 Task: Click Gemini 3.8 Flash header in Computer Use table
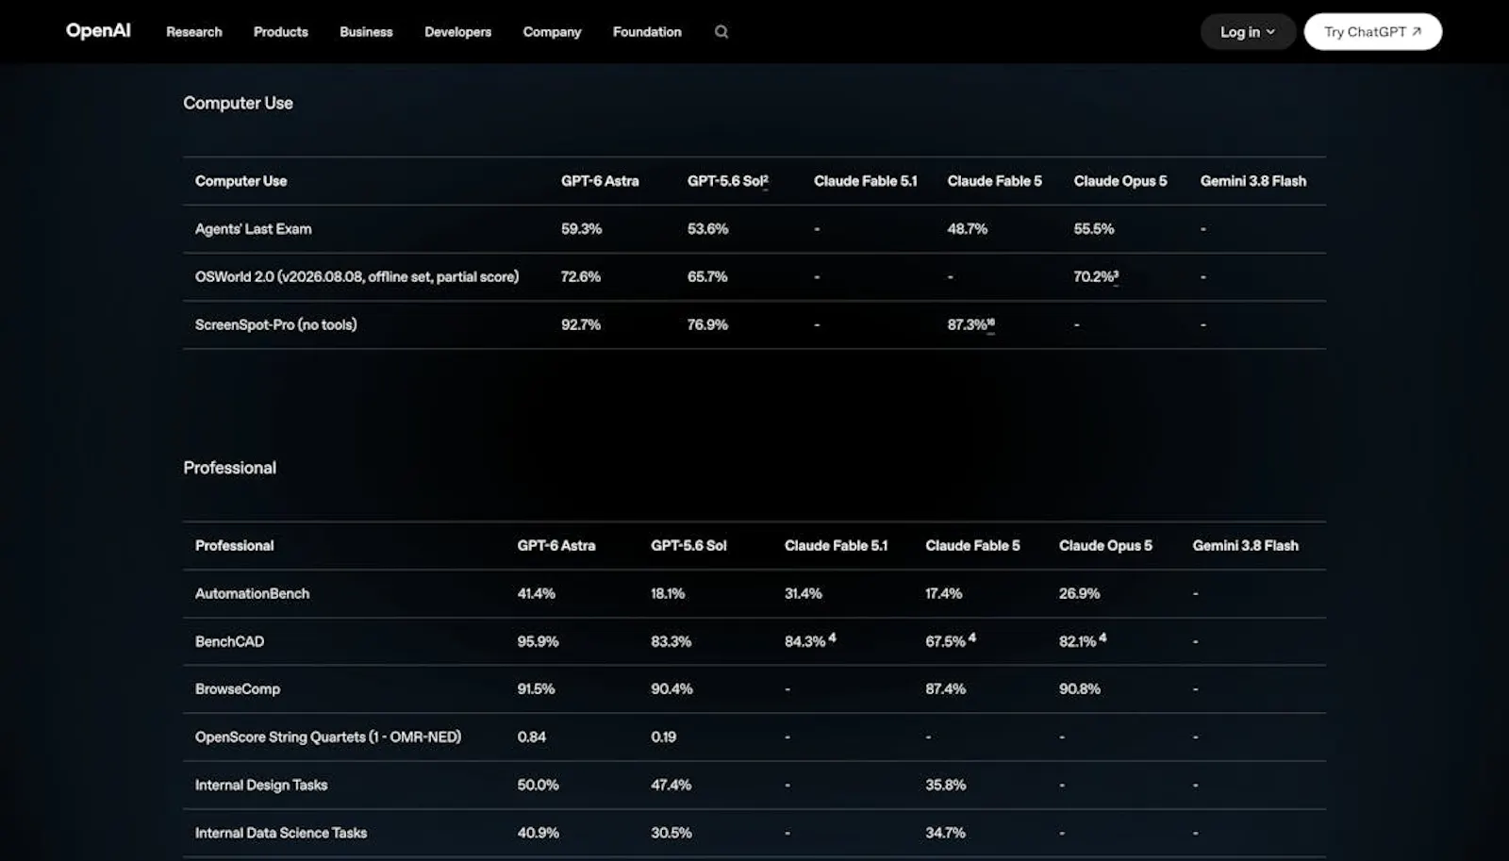click(1253, 181)
